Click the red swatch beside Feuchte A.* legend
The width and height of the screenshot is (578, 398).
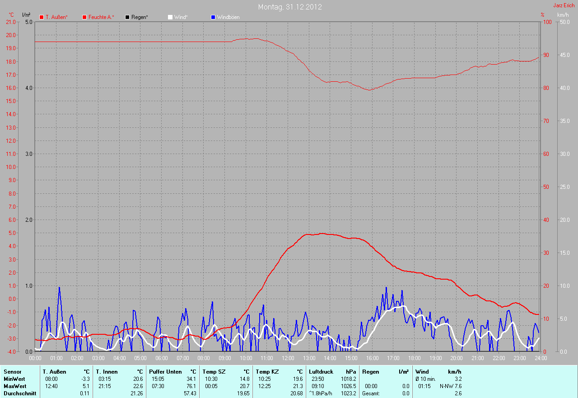[x=84, y=17]
